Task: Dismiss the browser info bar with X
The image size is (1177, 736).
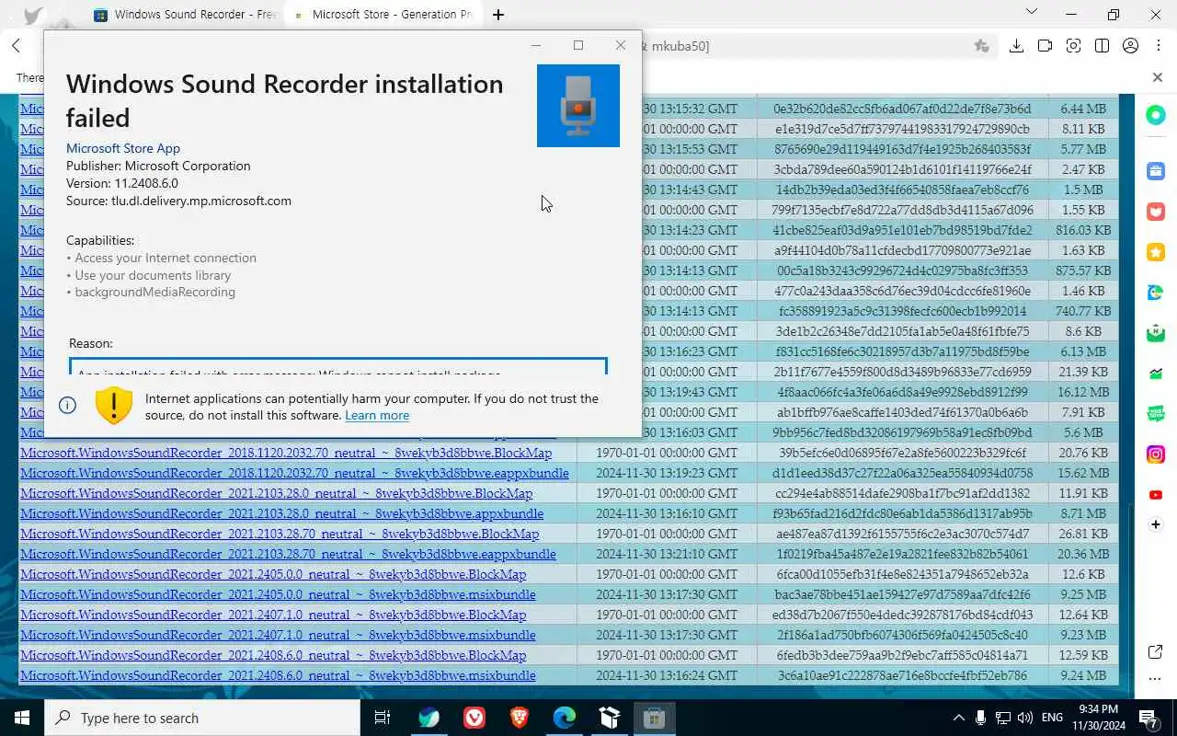Action: [1158, 77]
